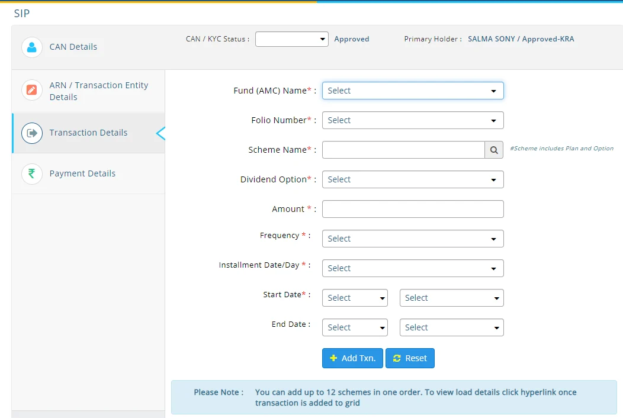623x418 pixels.
Task: Focus the Amount input field
Action: (x=412, y=209)
